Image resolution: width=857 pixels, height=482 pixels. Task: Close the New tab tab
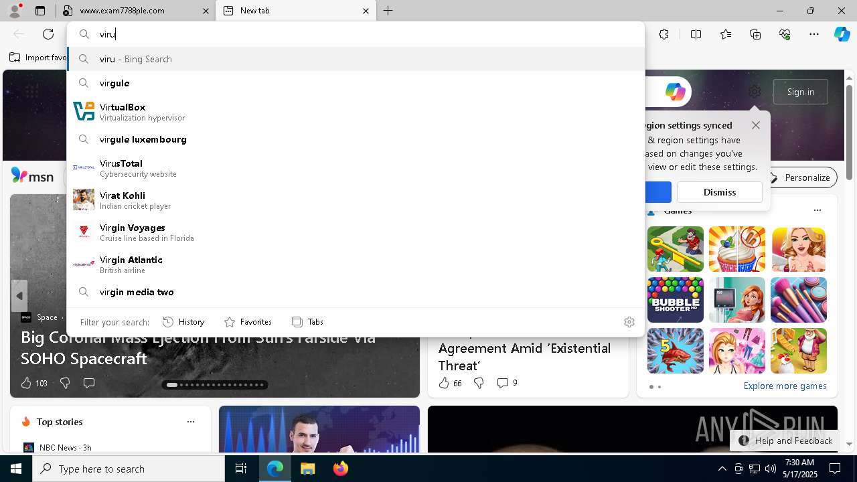pos(366,11)
